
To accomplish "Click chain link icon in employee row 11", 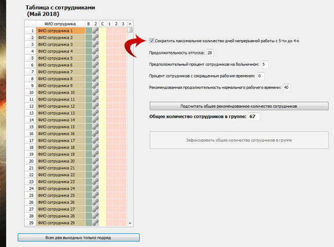I will [96, 99].
